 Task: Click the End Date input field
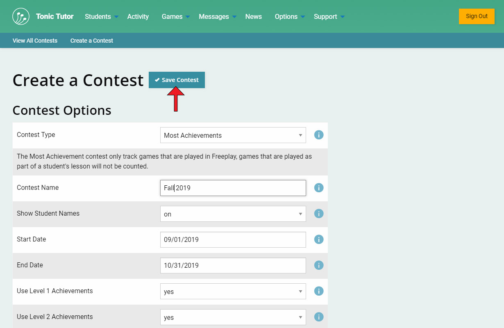pos(233,265)
